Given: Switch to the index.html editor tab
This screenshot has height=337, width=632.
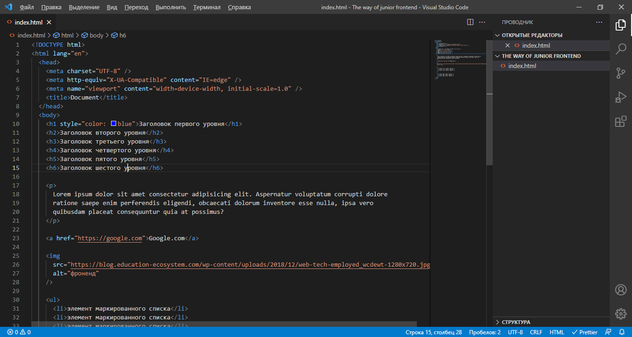Looking at the screenshot, I should pyautogui.click(x=28, y=22).
